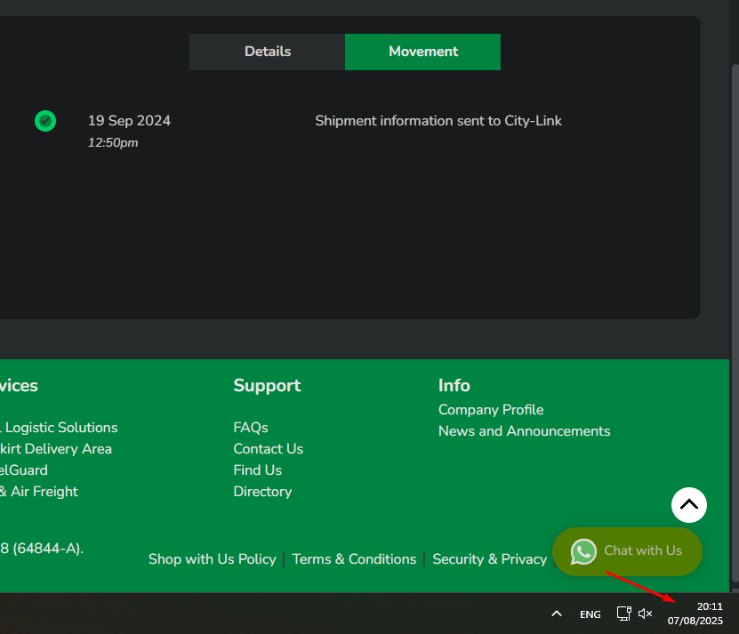Image resolution: width=739 pixels, height=634 pixels.
Task: Open the Company Profile link
Action: [491, 410]
